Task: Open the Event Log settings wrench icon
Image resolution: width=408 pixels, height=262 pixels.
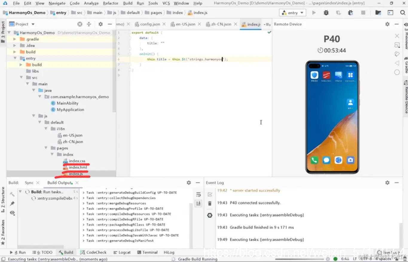Action: tap(210, 215)
